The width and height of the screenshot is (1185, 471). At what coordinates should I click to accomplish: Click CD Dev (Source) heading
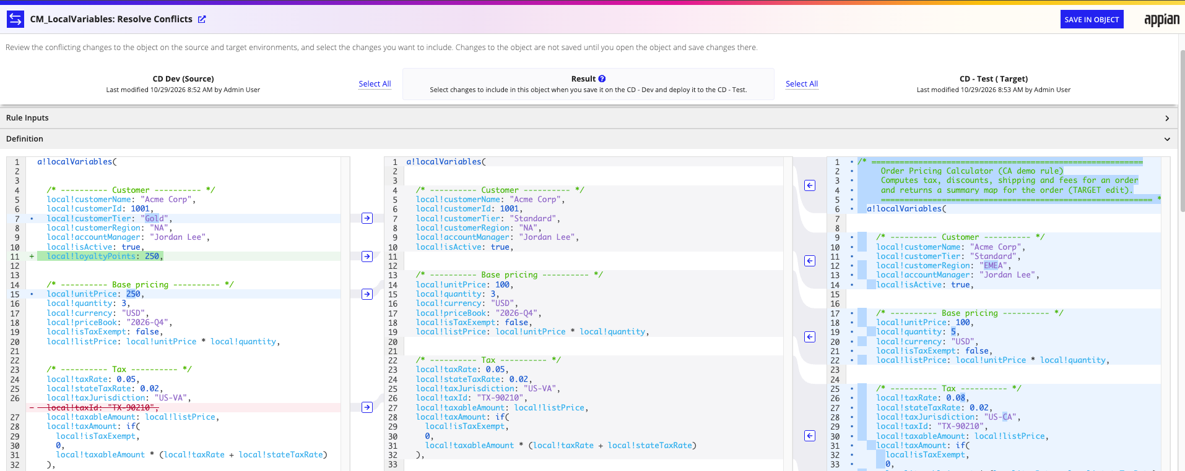(x=183, y=79)
